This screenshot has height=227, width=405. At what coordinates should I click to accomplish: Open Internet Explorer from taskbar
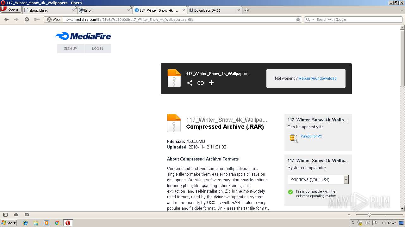pos(25,223)
